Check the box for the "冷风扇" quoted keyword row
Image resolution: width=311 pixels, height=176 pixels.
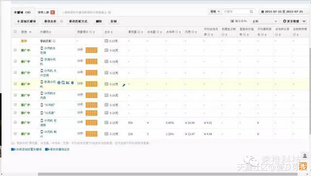coord(15,112)
